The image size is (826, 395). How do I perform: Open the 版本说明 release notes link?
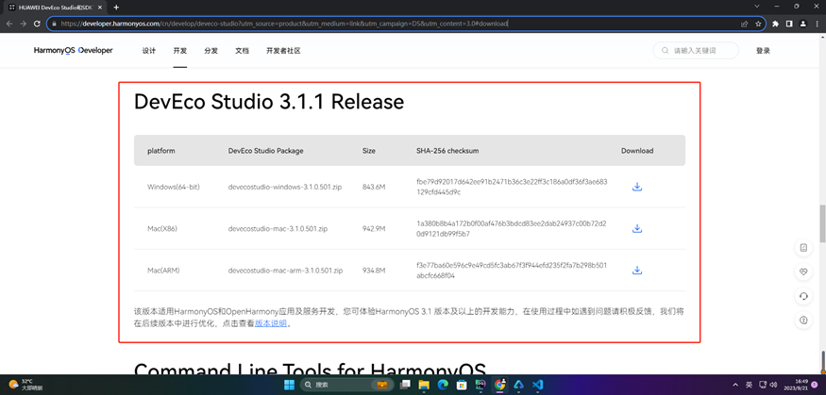pos(271,323)
